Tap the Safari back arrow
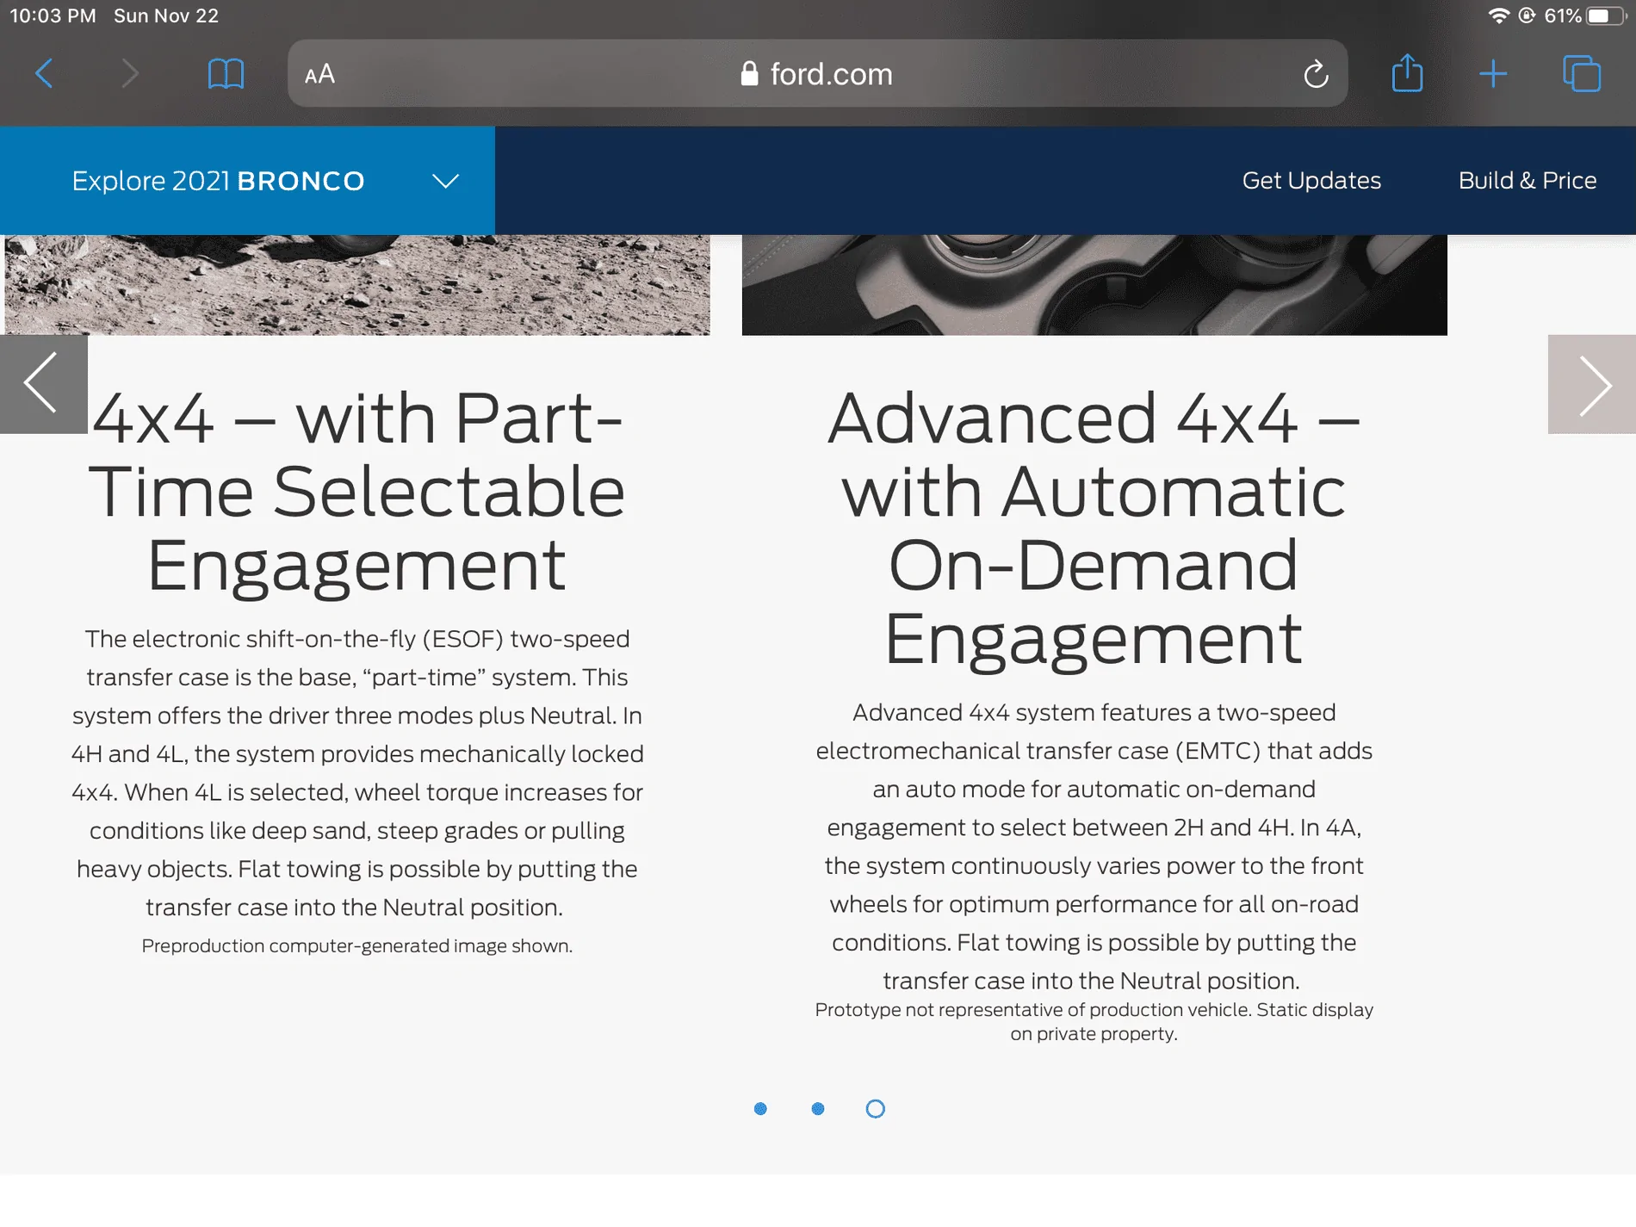Image resolution: width=1636 pixels, height=1227 pixels. coord(45,74)
